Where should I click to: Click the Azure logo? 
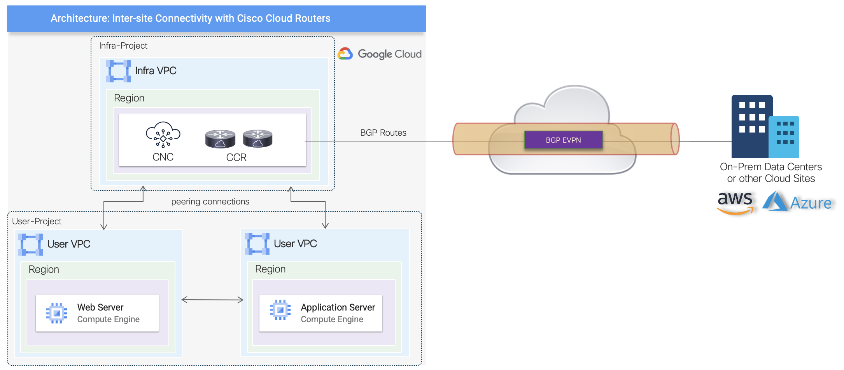coord(797,202)
